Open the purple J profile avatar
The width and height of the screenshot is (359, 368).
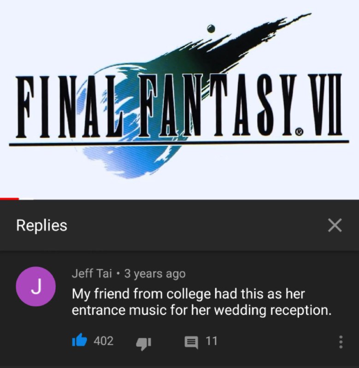pyautogui.click(x=36, y=286)
